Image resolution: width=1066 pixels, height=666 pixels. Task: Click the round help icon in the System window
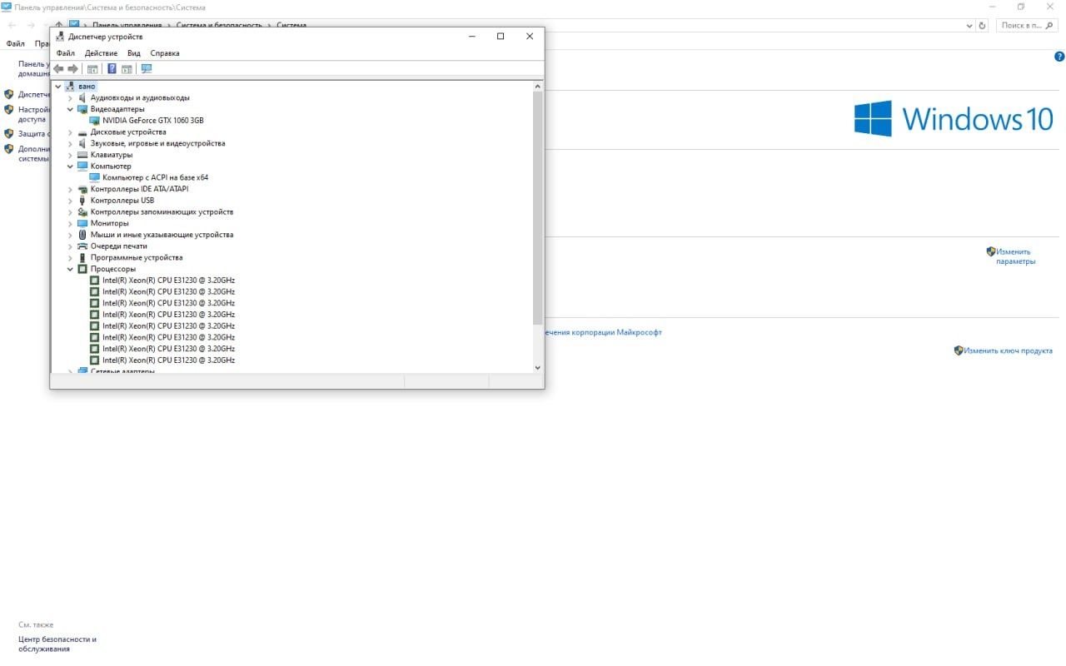coord(1059,57)
